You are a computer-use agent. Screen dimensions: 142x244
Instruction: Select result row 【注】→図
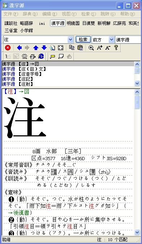68,64
